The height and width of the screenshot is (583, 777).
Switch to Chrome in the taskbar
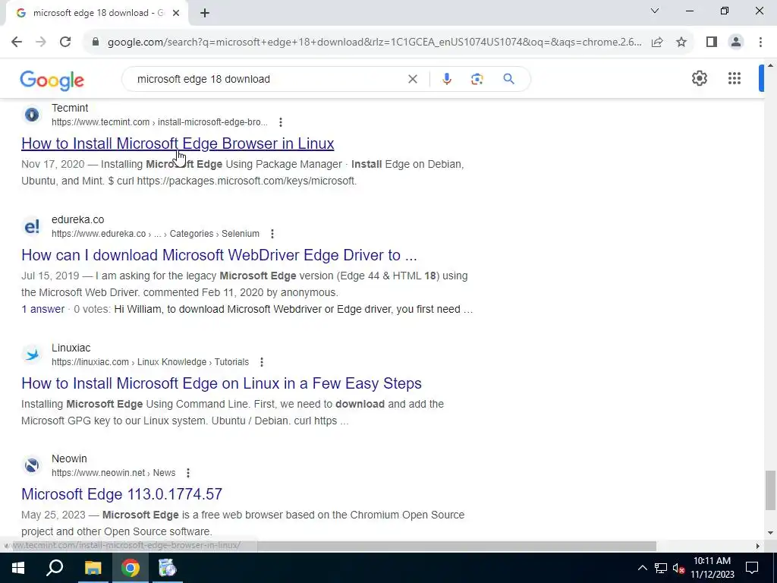pyautogui.click(x=131, y=568)
